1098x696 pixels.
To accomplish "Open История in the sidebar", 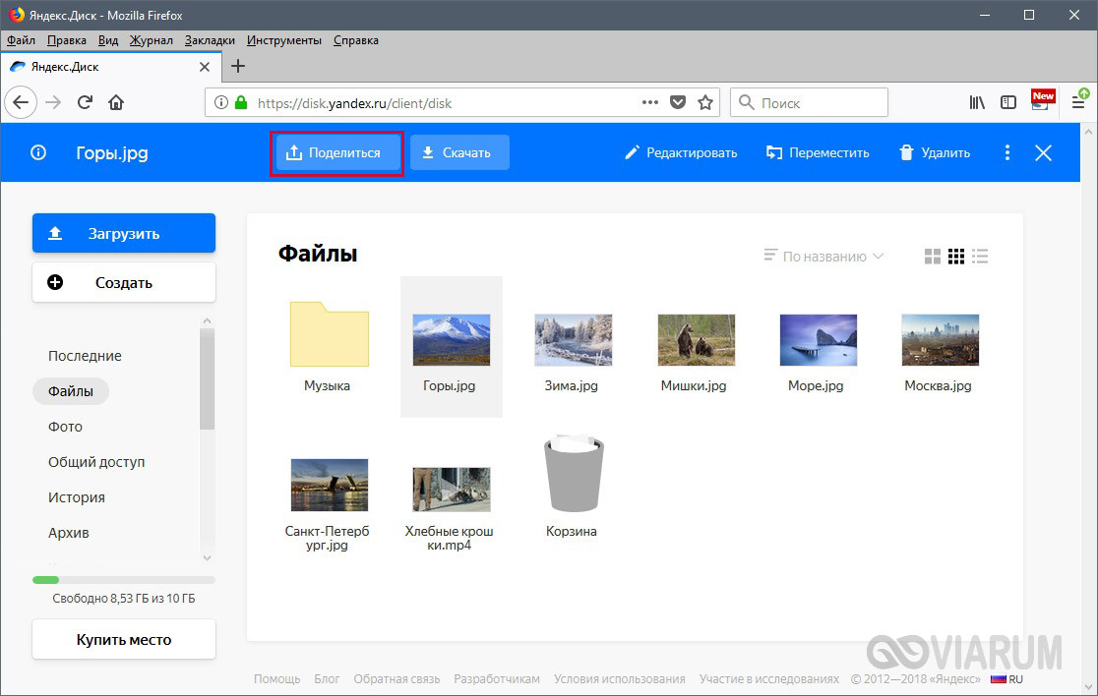I will coord(77,497).
